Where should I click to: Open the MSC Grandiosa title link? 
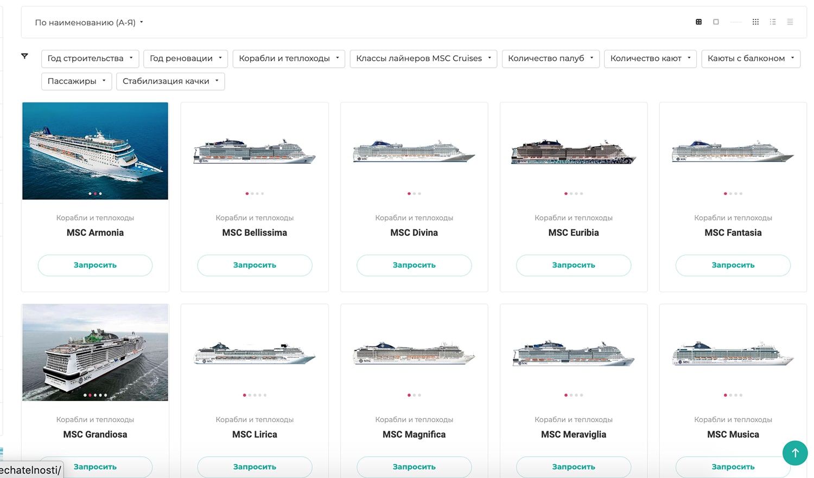tap(95, 434)
